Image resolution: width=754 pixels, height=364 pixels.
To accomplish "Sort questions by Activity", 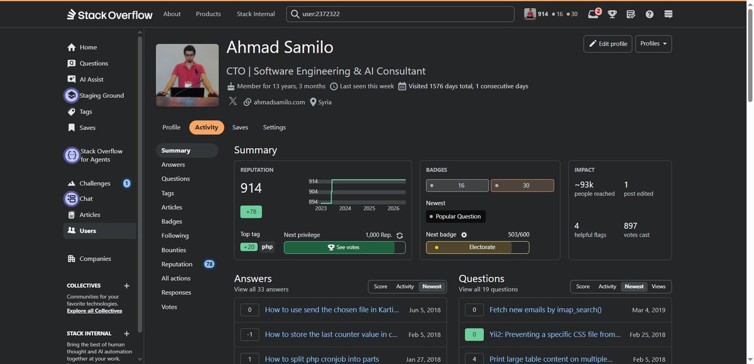I will (608, 287).
